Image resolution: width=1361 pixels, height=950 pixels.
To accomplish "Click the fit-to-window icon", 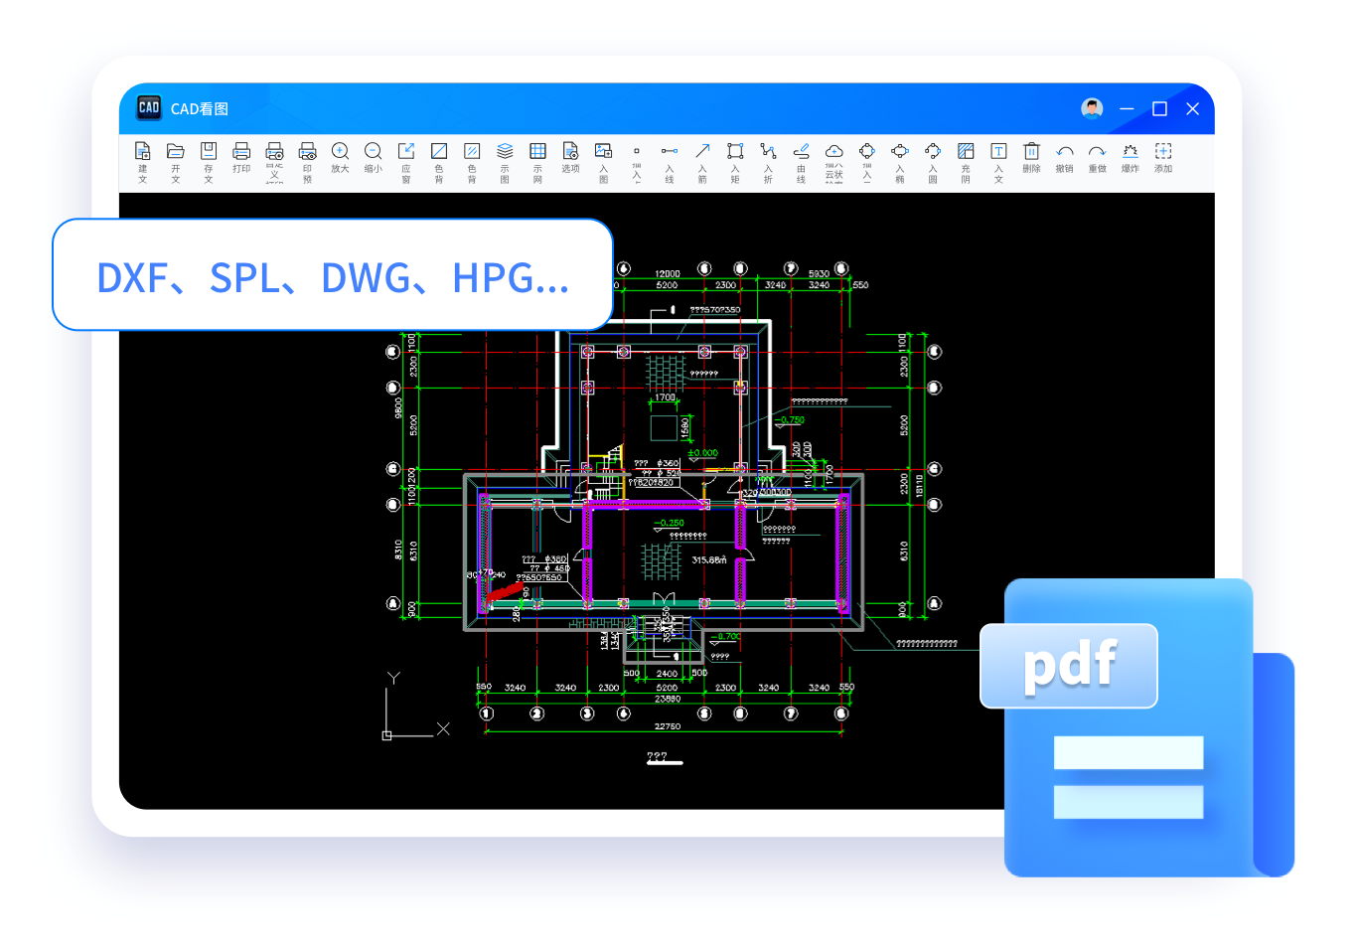I will (x=406, y=152).
